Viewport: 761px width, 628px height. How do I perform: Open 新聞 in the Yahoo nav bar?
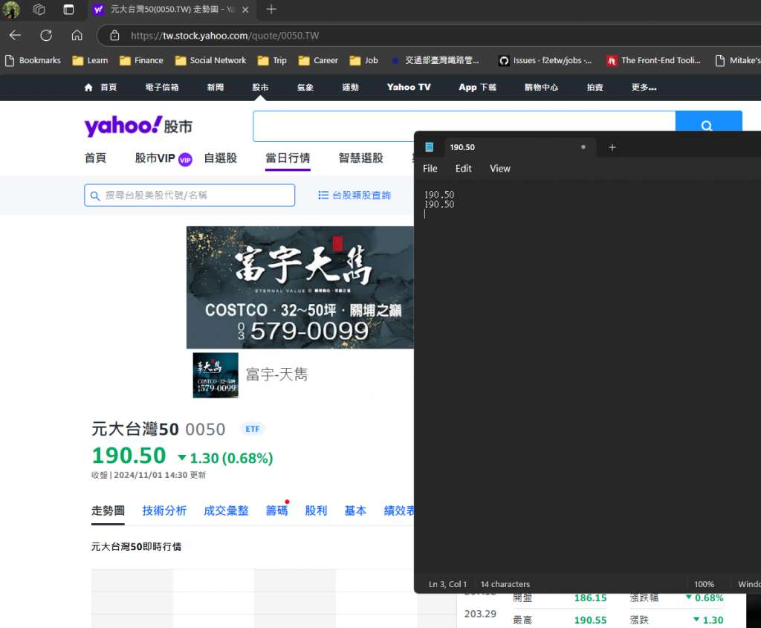(216, 88)
